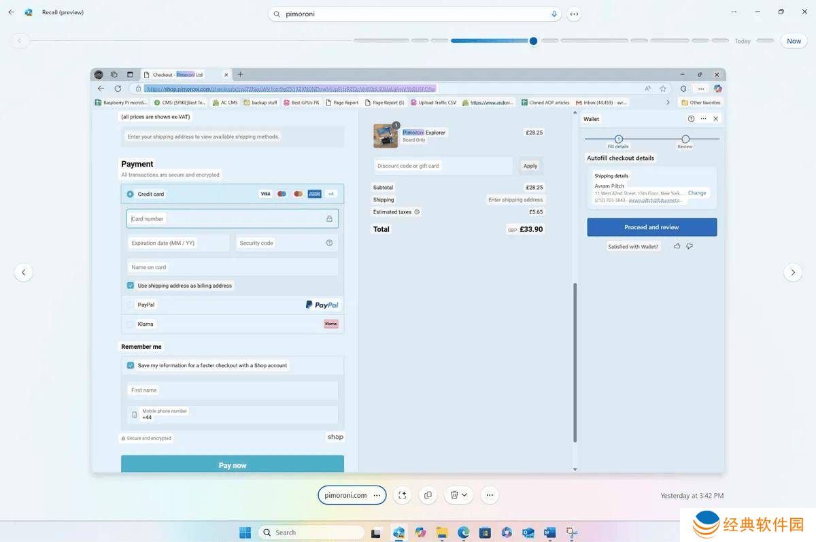Open Recall's title bar ellipsis menu
The width and height of the screenshot is (816, 542).
coord(734,12)
